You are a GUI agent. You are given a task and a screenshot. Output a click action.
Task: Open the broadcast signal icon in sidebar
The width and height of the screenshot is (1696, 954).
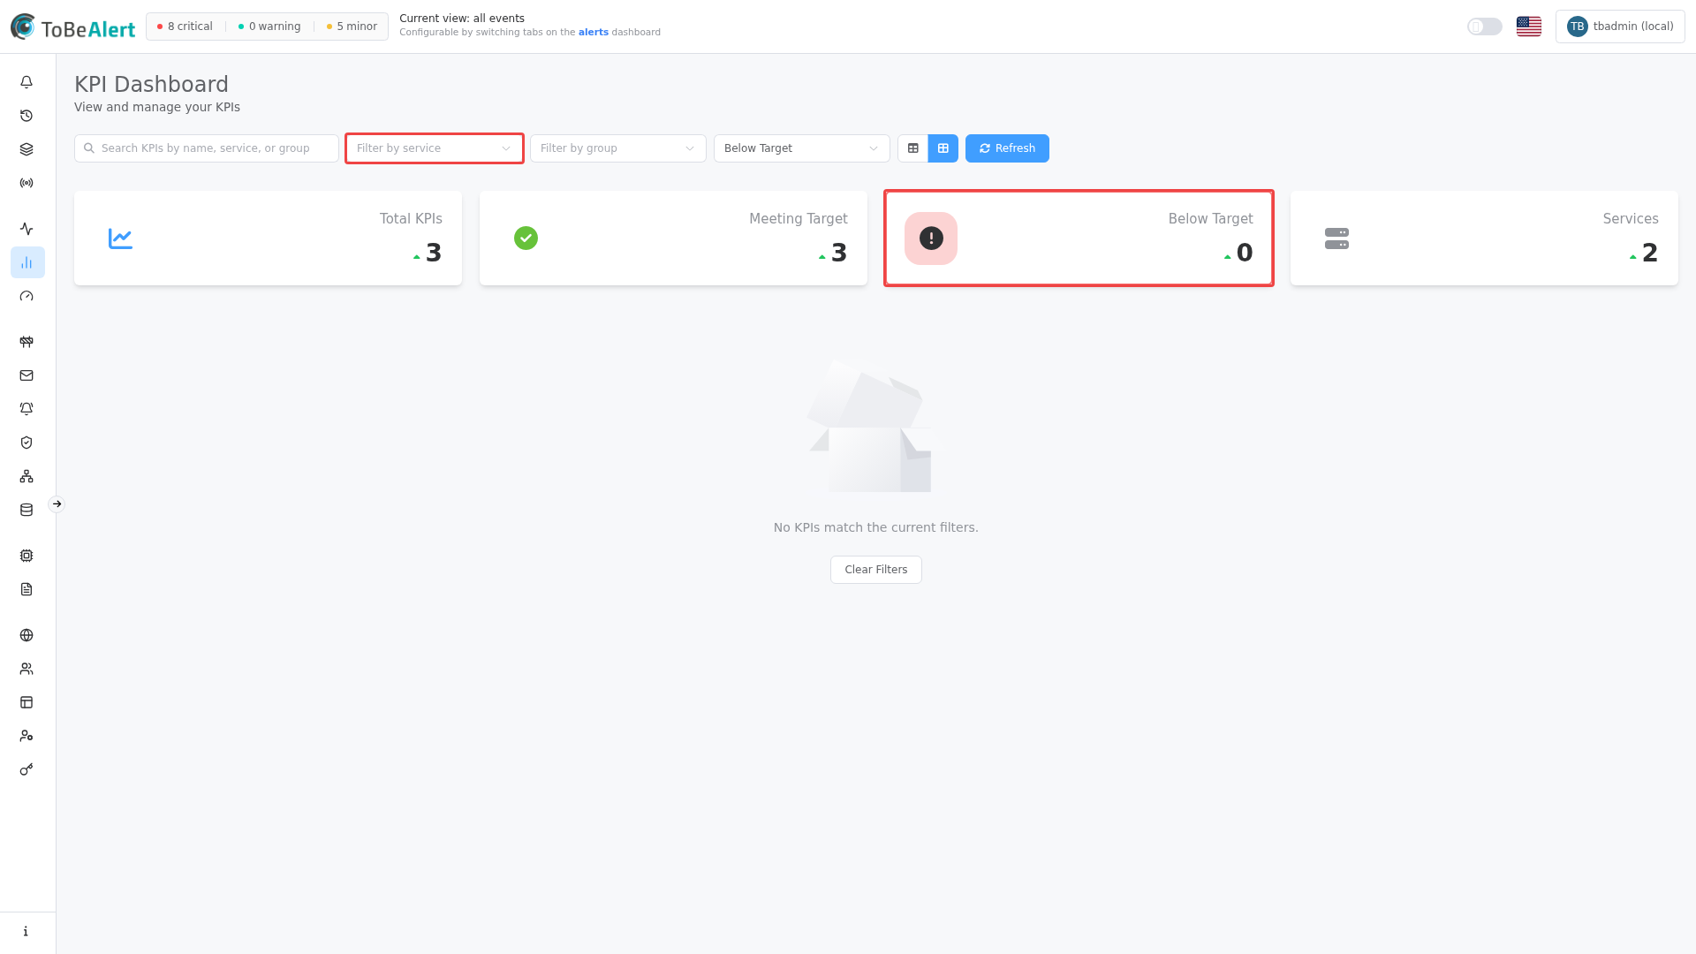pyautogui.click(x=26, y=183)
